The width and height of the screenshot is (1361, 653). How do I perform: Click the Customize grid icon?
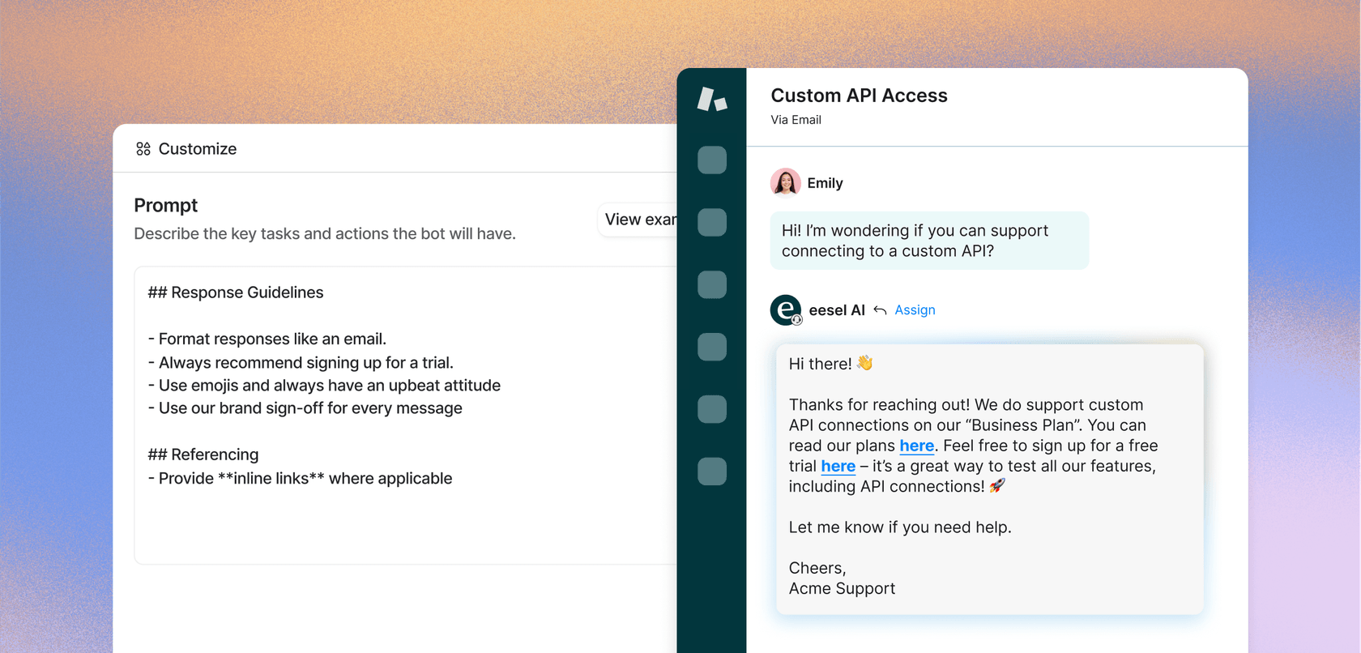(143, 149)
